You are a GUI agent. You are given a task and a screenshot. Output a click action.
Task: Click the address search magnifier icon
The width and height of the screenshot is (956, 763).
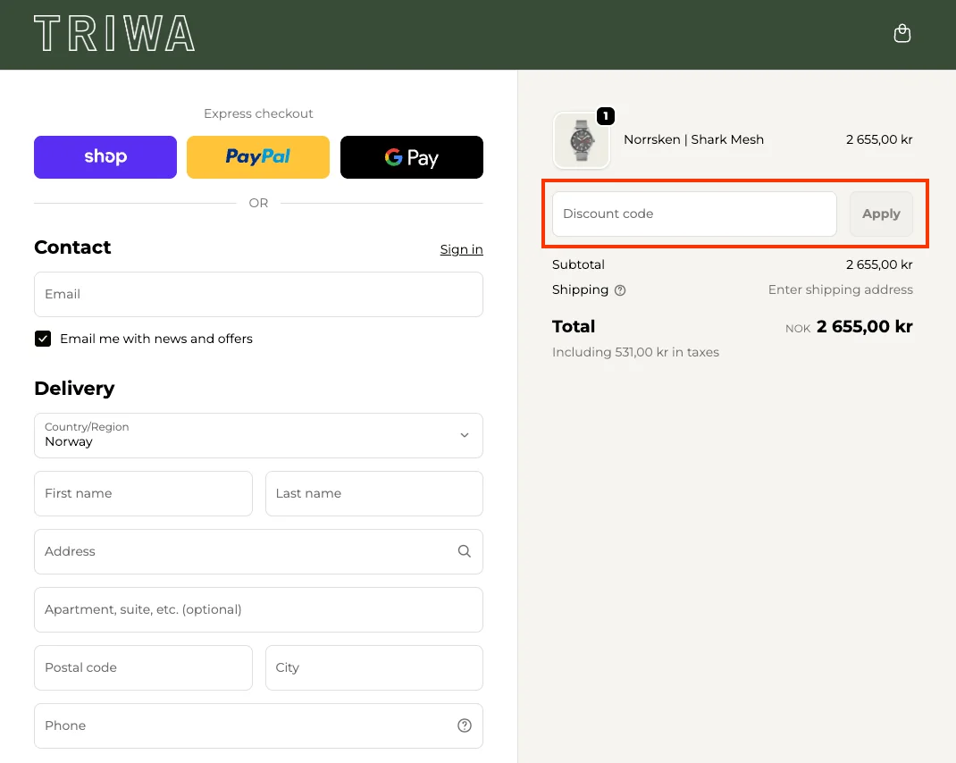pyautogui.click(x=464, y=551)
